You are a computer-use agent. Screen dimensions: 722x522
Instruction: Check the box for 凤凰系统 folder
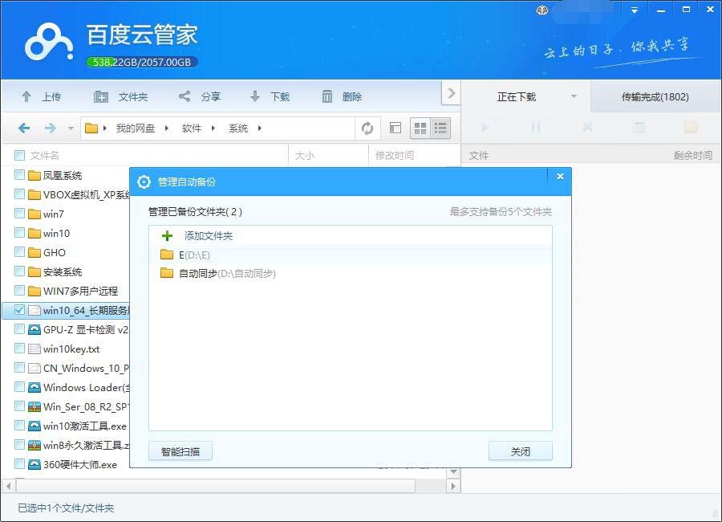tap(19, 175)
